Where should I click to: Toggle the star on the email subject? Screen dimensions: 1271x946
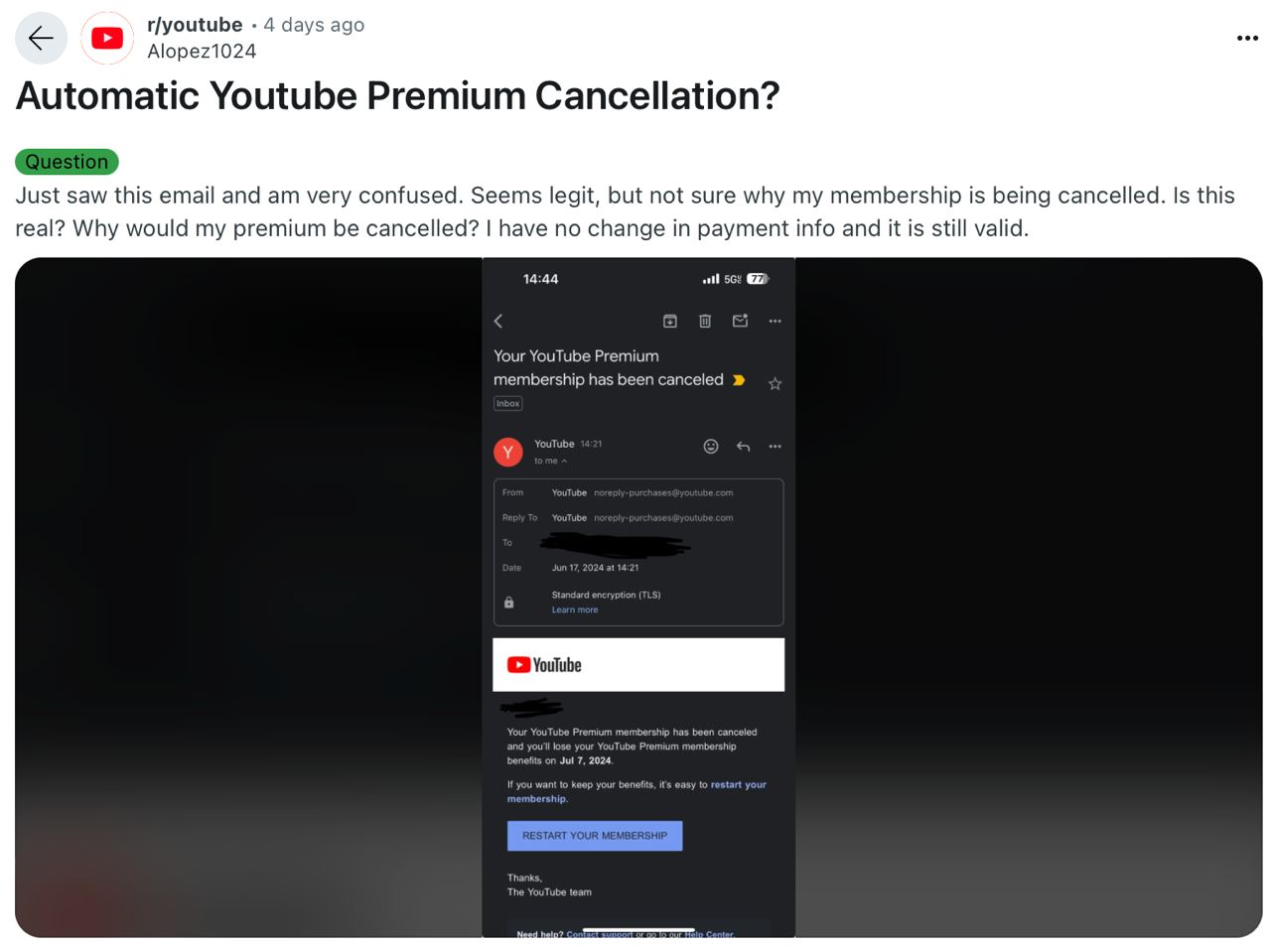(x=776, y=383)
